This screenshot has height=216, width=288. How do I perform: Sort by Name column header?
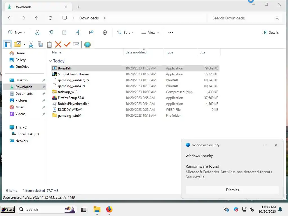coord(57,52)
